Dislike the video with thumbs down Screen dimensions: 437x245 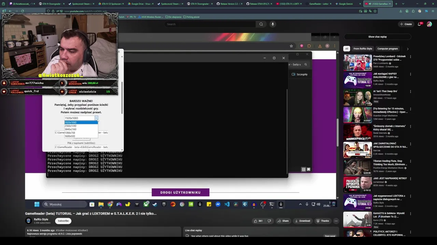click(269, 221)
